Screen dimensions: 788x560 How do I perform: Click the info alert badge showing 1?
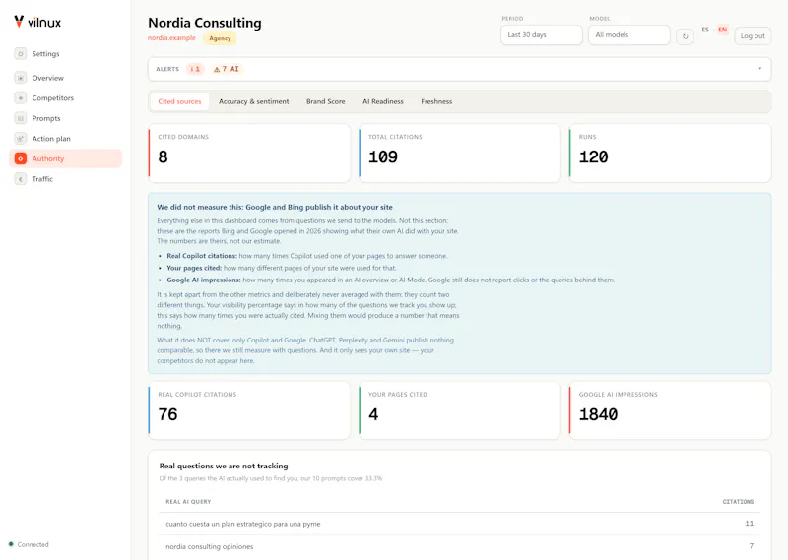[x=195, y=69]
